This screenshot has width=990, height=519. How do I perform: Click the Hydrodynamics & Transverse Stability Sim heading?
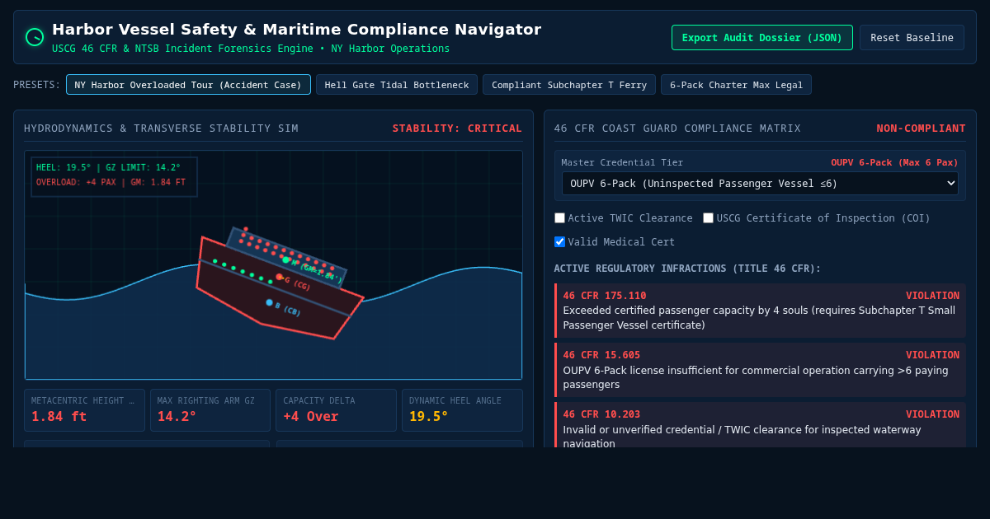(161, 129)
